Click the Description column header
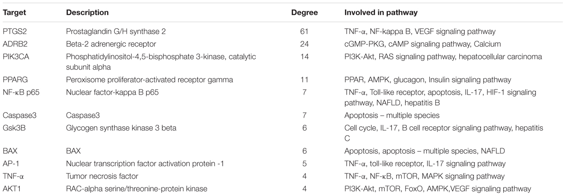Screen dimensions: 566x196 coord(88,12)
